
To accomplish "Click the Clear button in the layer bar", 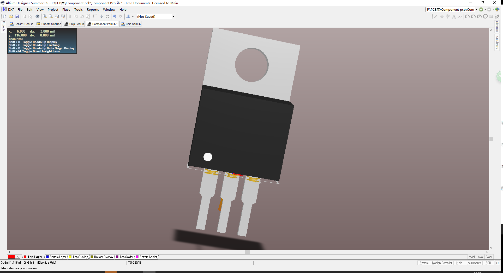I will click(489, 257).
